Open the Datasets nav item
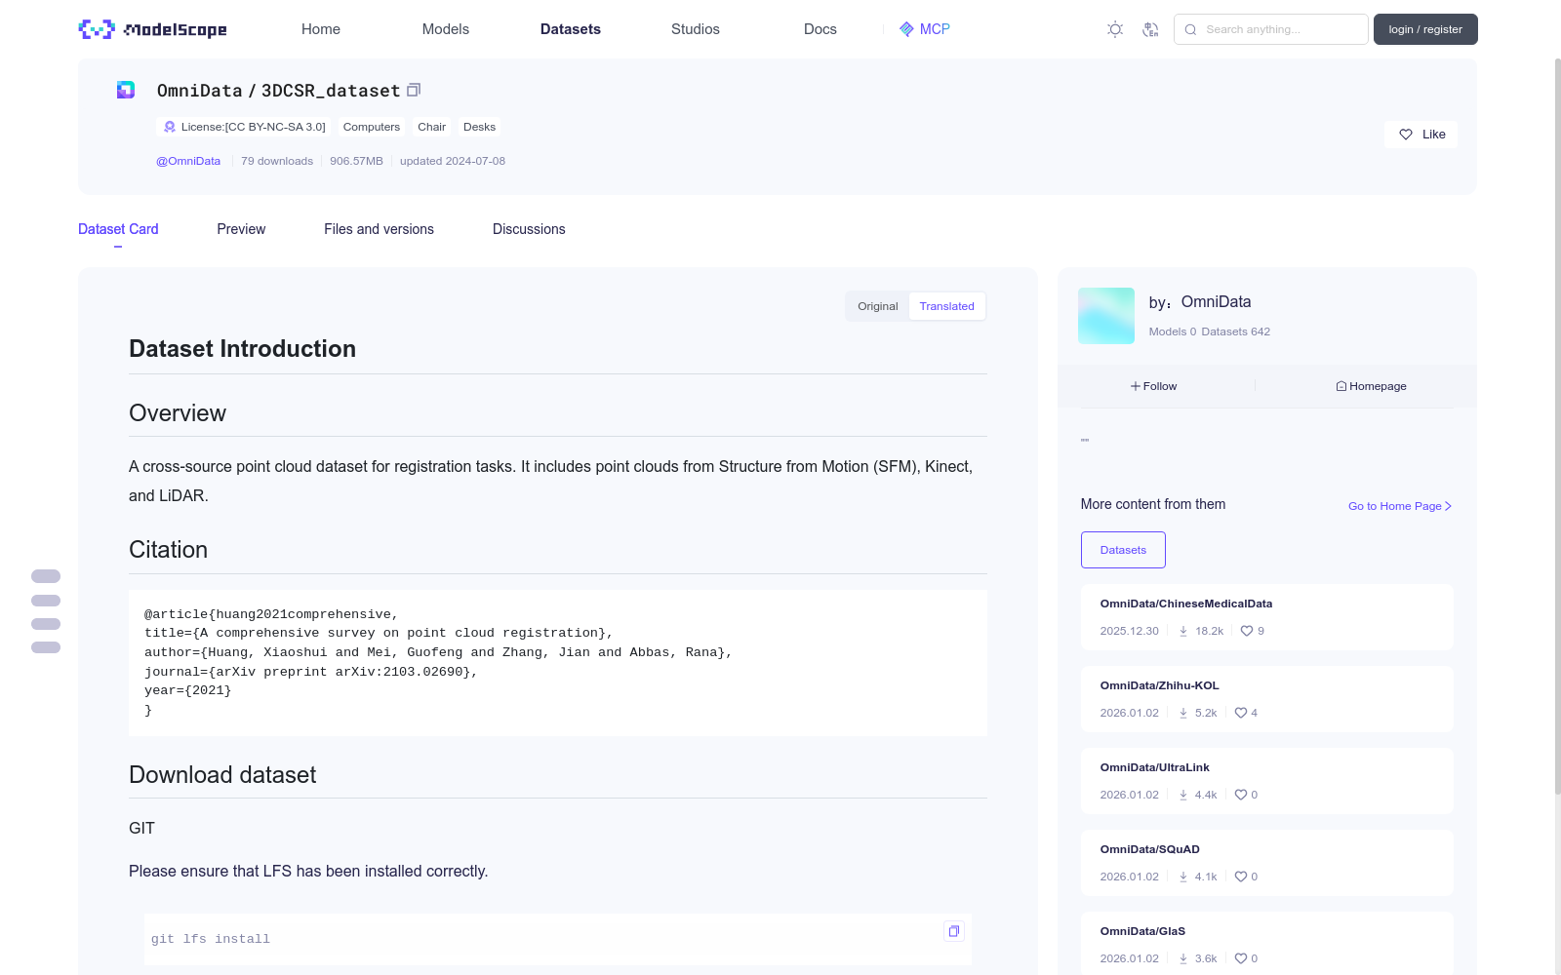This screenshot has height=975, width=1561. pyautogui.click(x=571, y=29)
